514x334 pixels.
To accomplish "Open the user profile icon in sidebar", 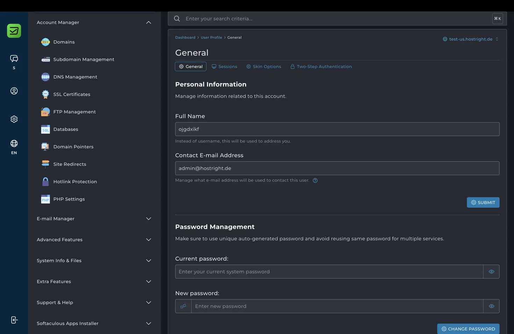I will pyautogui.click(x=14, y=91).
